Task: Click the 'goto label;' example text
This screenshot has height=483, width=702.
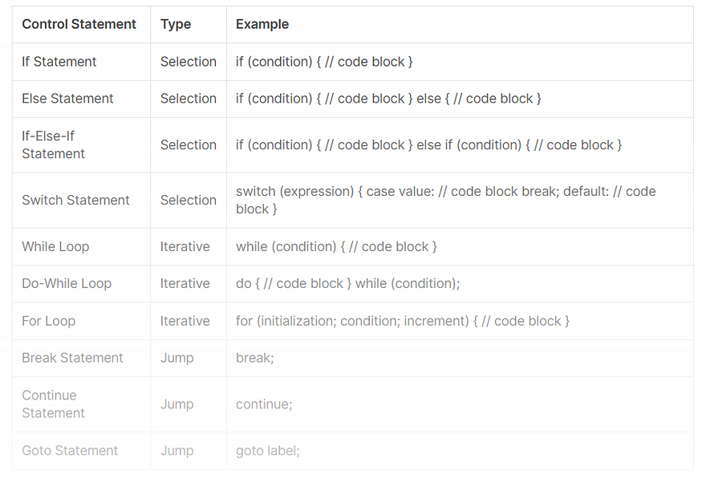Action: point(268,450)
